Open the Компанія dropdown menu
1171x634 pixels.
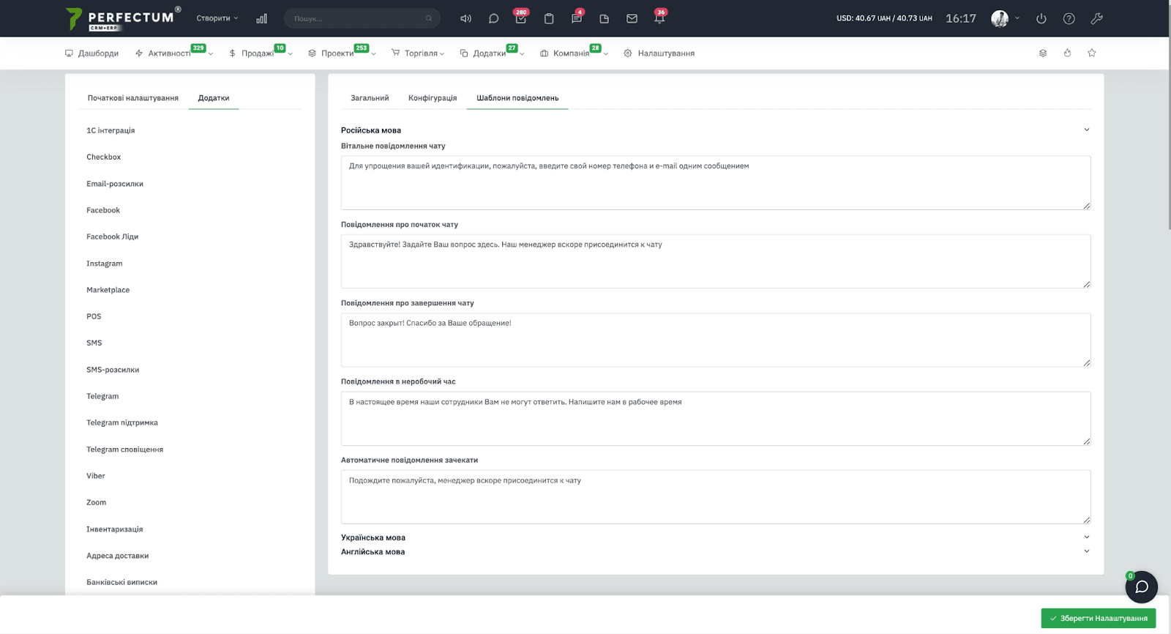tap(575, 53)
